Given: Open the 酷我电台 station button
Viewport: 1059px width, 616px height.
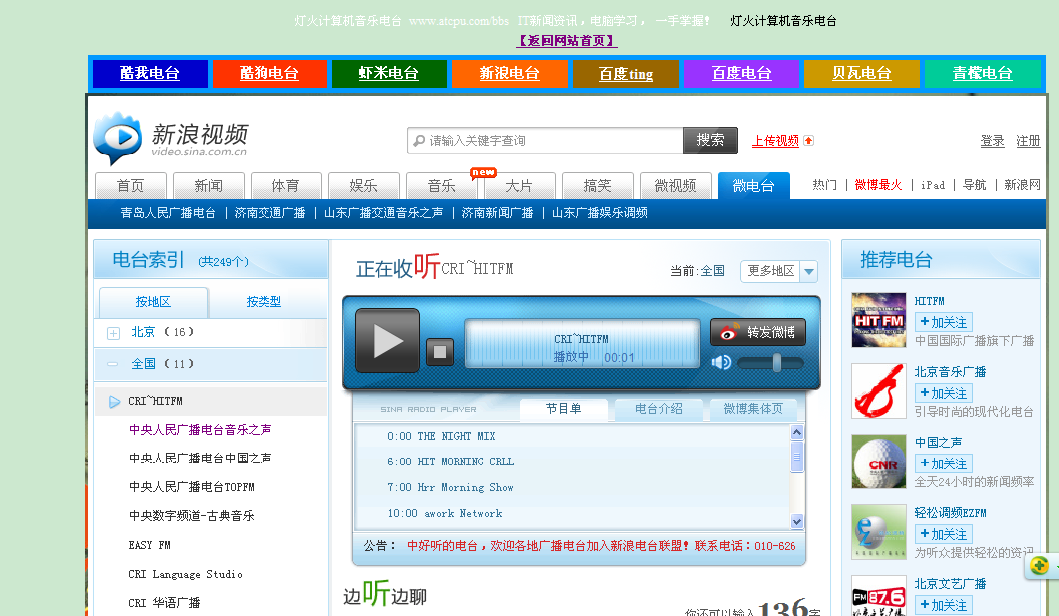Looking at the screenshot, I should pos(150,74).
